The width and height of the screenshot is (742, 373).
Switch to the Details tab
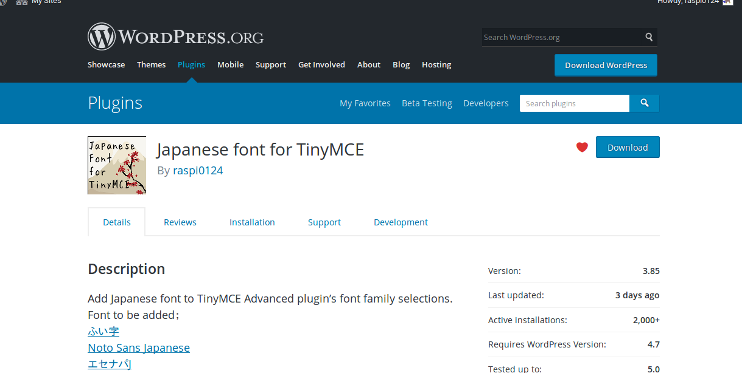point(117,222)
